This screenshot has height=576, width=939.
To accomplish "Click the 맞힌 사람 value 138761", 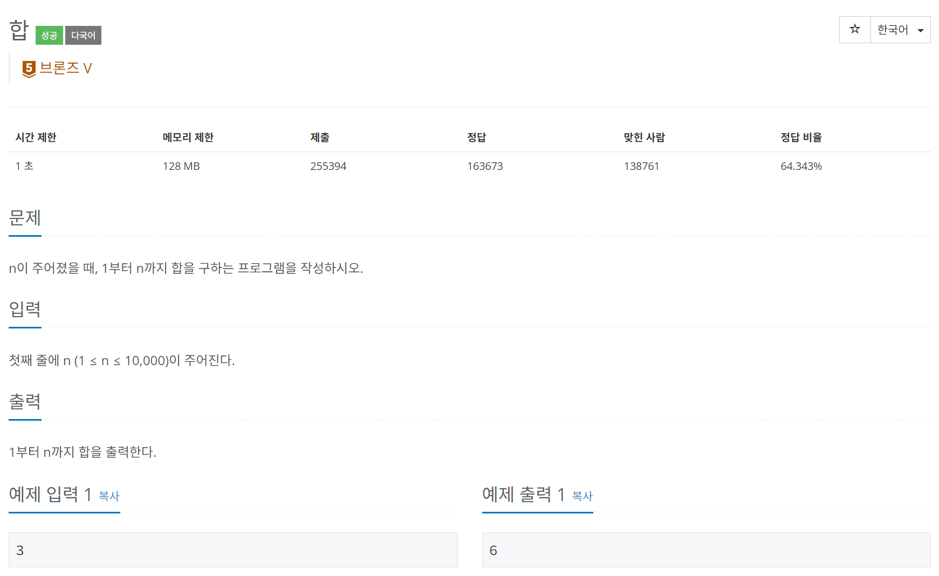I will point(641,166).
